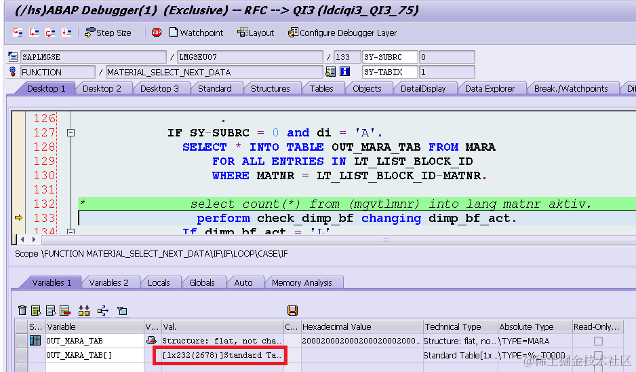Collapse the code block at line 134

(x=71, y=231)
